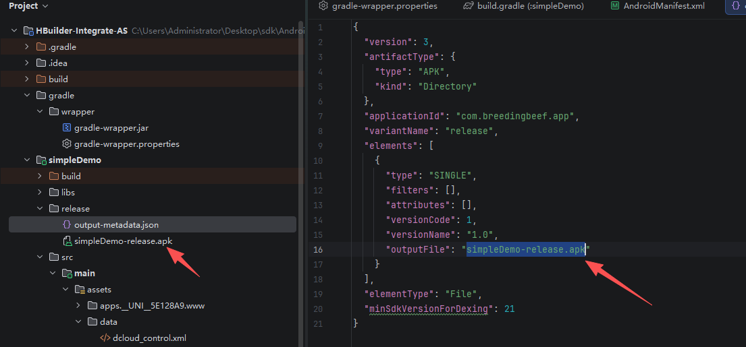Click the simpleDemo-release.apk file icon

coord(67,241)
